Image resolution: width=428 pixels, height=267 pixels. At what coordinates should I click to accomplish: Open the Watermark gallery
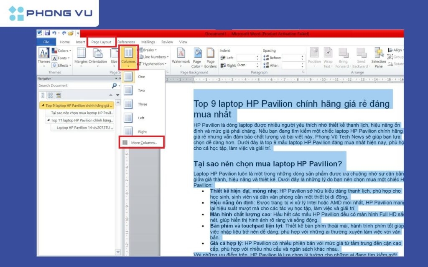click(181, 56)
